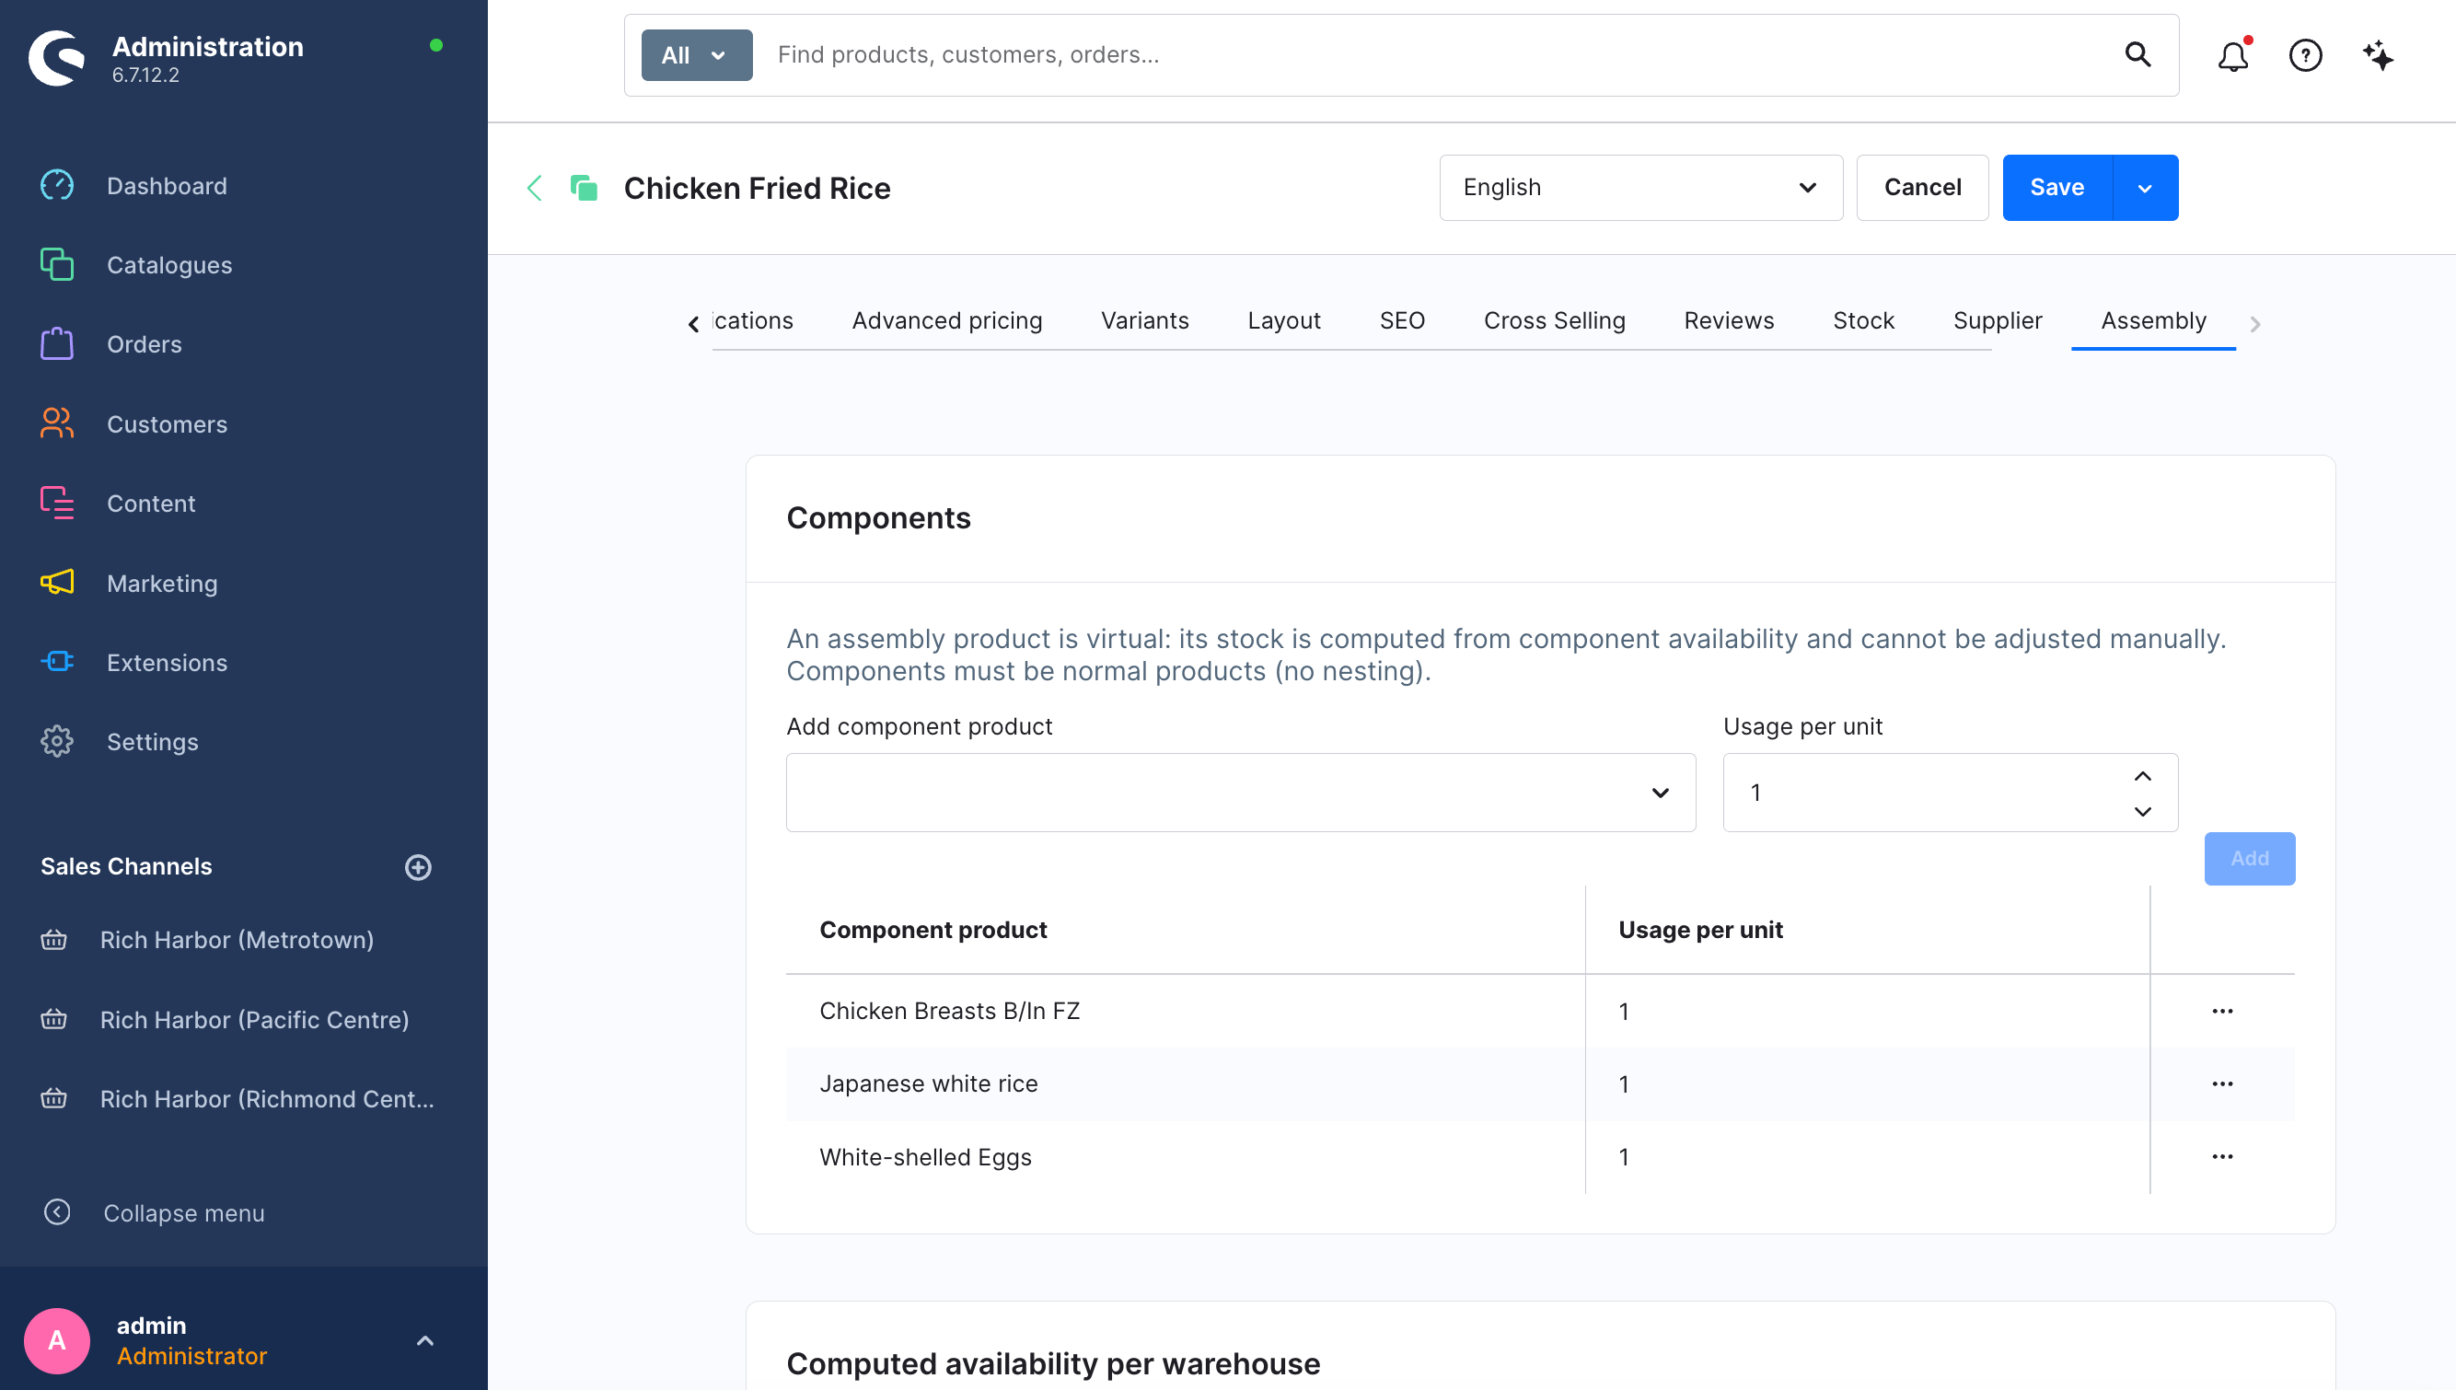Open the Add component product dropdown
The image size is (2456, 1390).
[1240, 793]
